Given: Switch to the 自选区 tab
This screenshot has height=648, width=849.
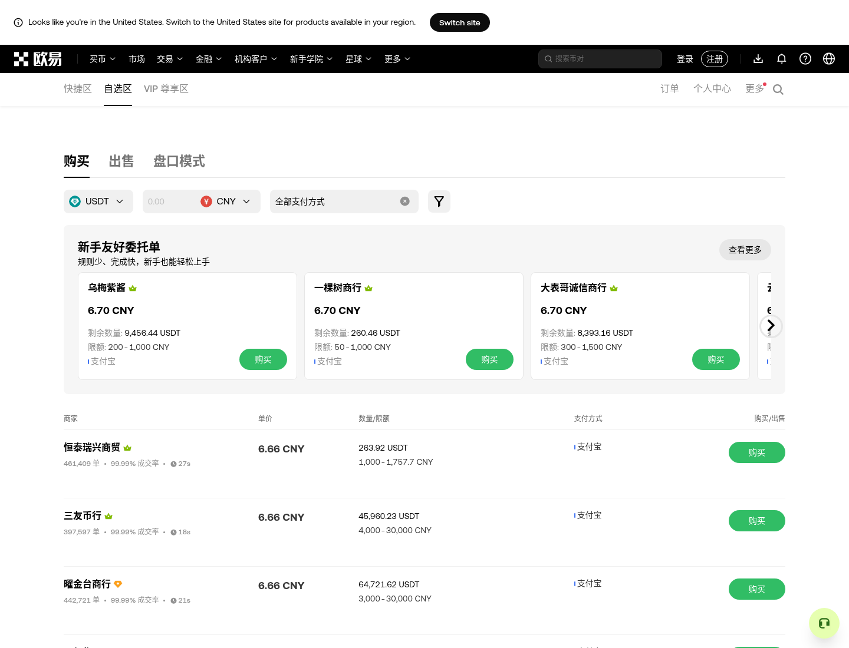Looking at the screenshot, I should coord(118,89).
